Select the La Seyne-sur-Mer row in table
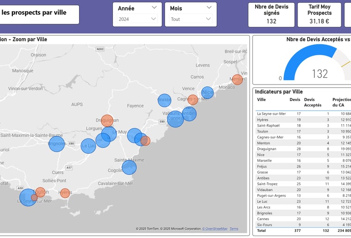 point(303,114)
